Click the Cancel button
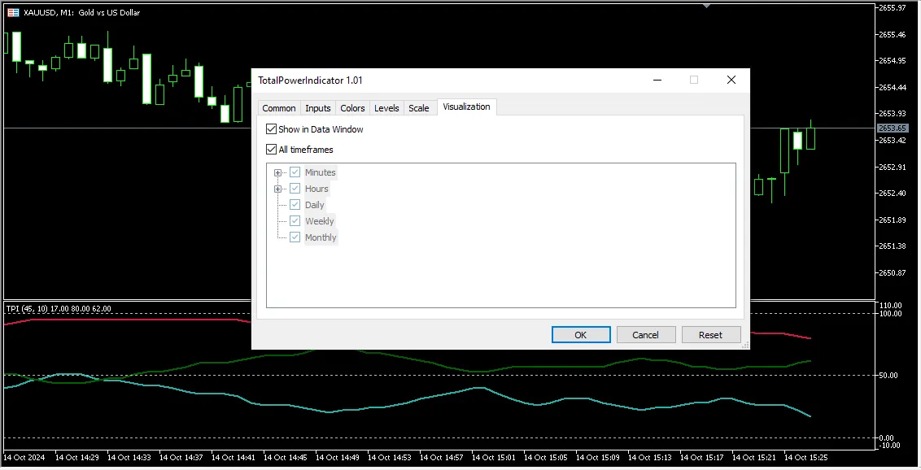 coord(646,335)
